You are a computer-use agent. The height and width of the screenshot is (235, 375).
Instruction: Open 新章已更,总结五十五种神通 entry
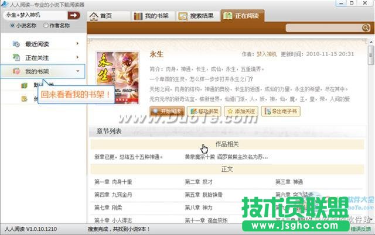pos(128,157)
